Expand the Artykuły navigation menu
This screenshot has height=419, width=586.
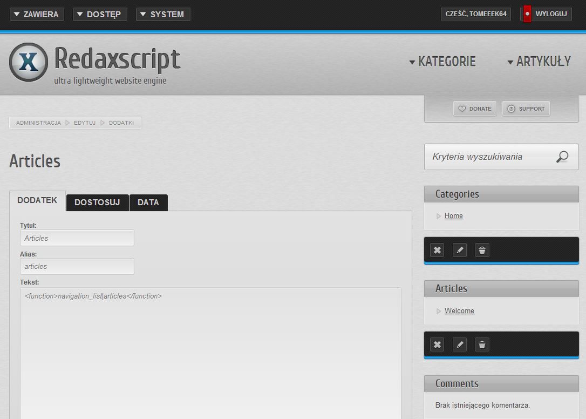[x=539, y=62]
